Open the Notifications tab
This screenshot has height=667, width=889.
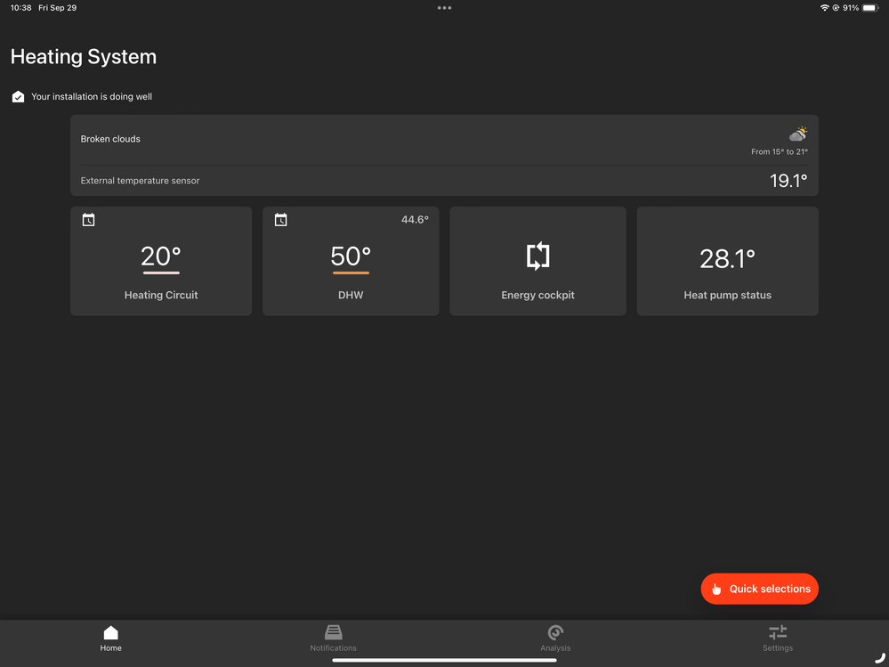coord(333,633)
